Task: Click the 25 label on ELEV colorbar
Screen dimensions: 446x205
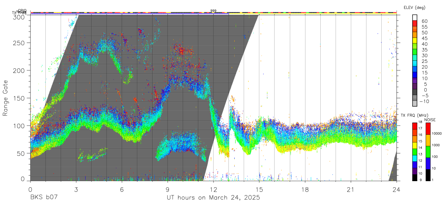Action: click(x=424, y=61)
